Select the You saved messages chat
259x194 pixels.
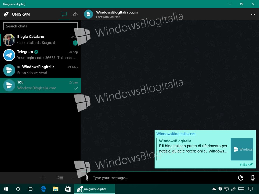tap(40, 85)
